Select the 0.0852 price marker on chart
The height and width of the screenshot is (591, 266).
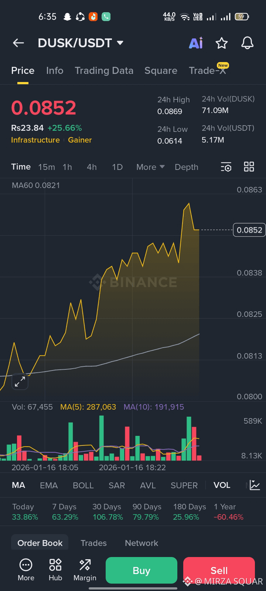249,230
